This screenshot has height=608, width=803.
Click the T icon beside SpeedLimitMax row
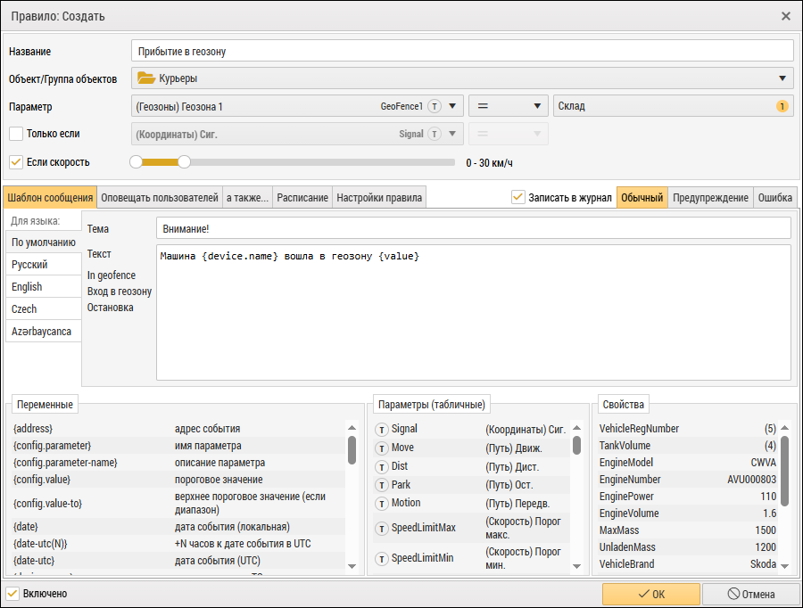[x=381, y=528]
